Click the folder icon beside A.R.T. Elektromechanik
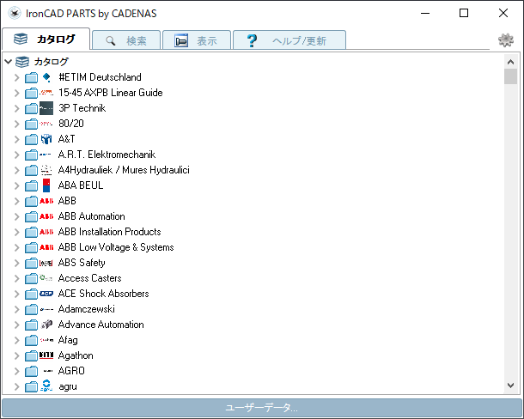 click(x=31, y=155)
